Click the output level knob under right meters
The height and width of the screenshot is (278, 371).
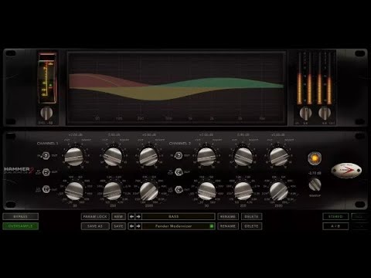[x=325, y=113]
